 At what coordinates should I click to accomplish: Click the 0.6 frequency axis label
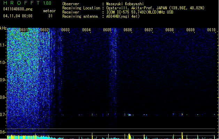point(3,132)
